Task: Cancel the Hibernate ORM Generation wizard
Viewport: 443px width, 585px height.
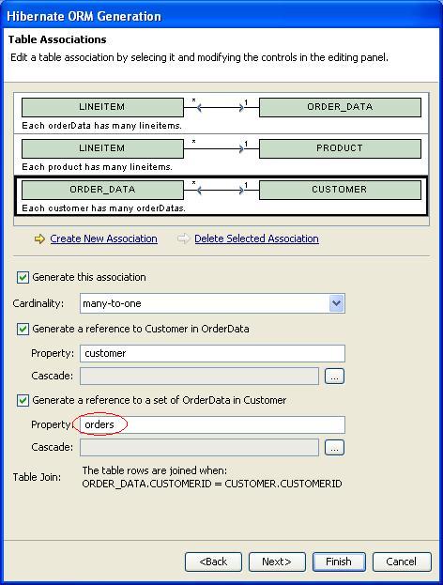Action: [402, 562]
